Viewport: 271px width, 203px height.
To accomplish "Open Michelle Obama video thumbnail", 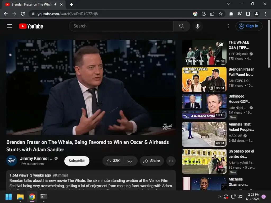I will (204, 183).
